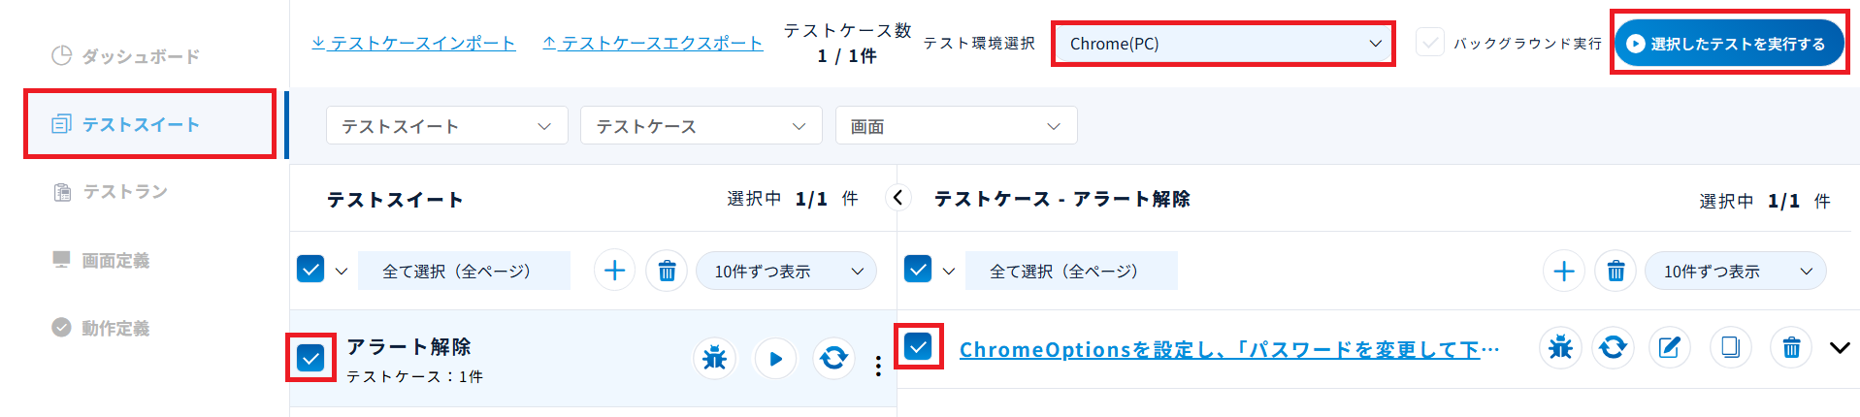Open the テストケース filter dropdown
The width and height of the screenshot is (1860, 417).
point(701,126)
